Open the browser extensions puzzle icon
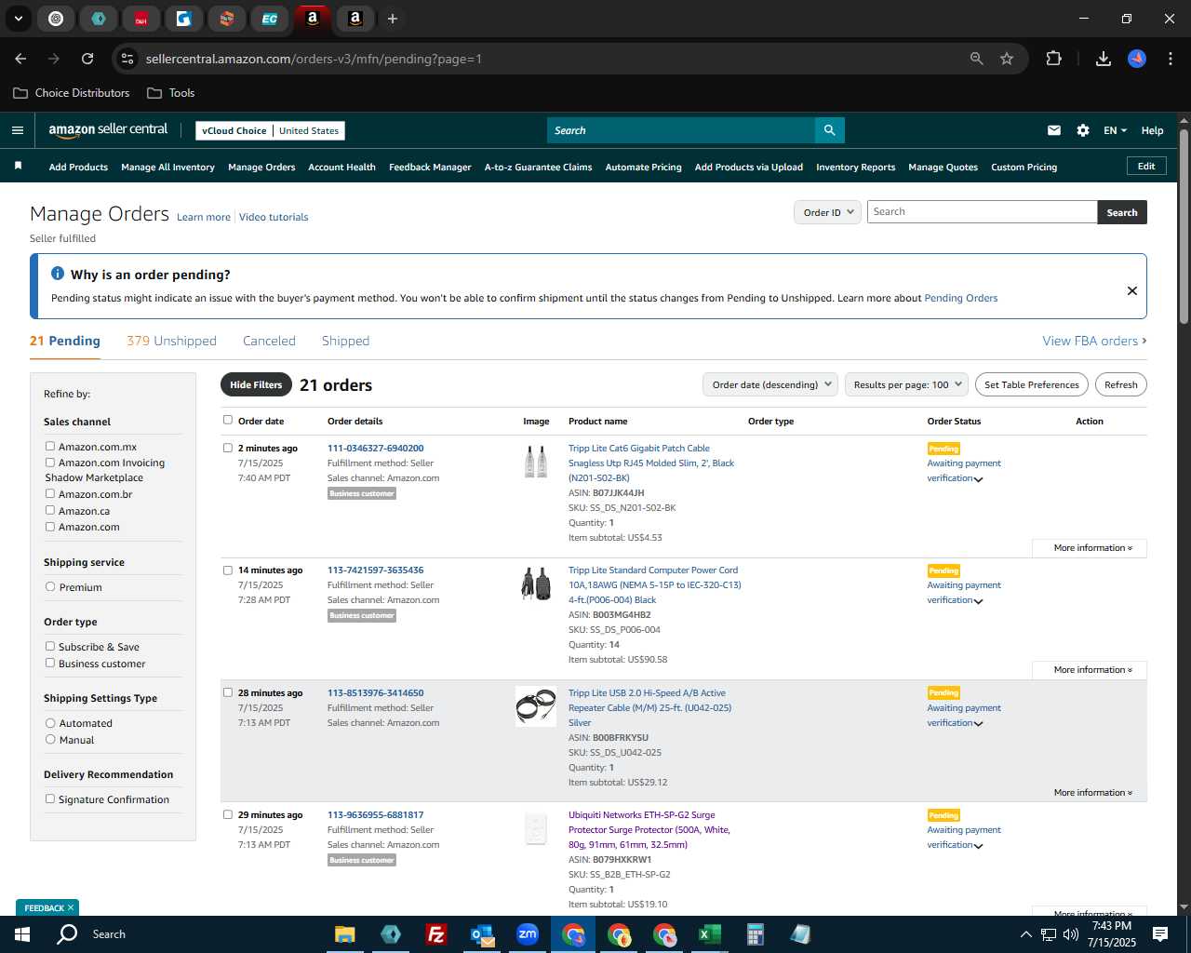 [1053, 59]
